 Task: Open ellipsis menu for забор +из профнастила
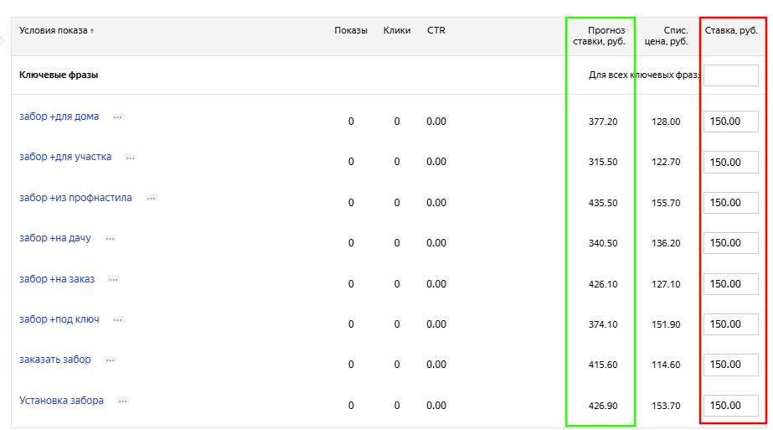pyautogui.click(x=151, y=199)
